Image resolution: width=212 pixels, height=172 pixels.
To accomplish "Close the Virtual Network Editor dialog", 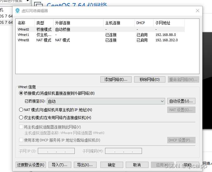I will (x=198, y=11).
